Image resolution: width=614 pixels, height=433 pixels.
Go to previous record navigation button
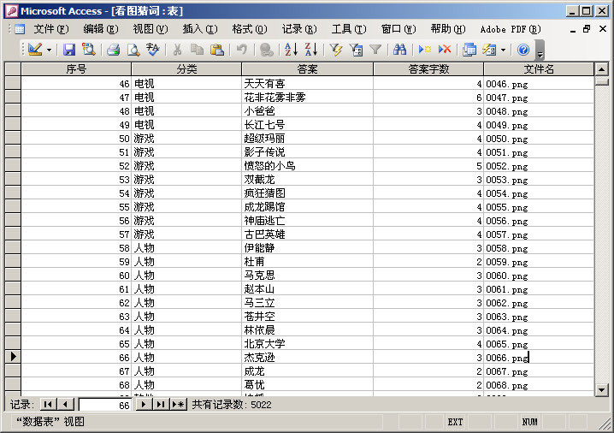coord(65,405)
